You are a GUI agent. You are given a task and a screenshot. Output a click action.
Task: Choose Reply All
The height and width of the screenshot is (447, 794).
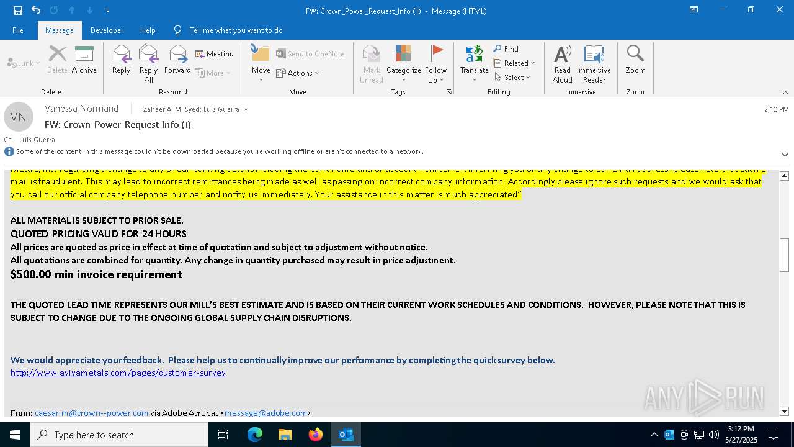(x=149, y=64)
